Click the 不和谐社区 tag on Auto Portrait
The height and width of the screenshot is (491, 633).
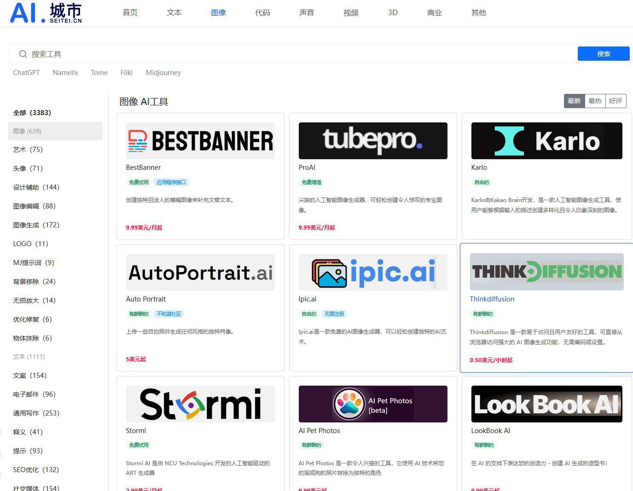169,314
